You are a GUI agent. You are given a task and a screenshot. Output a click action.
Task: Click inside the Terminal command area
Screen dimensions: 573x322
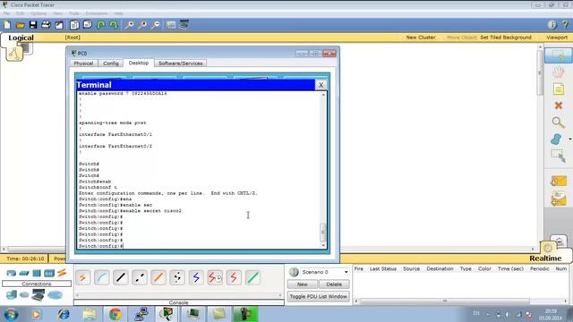click(199, 170)
